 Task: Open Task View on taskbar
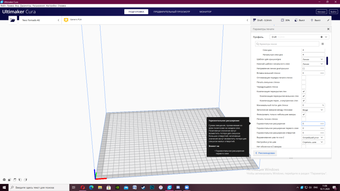pyautogui.click(x=73, y=187)
